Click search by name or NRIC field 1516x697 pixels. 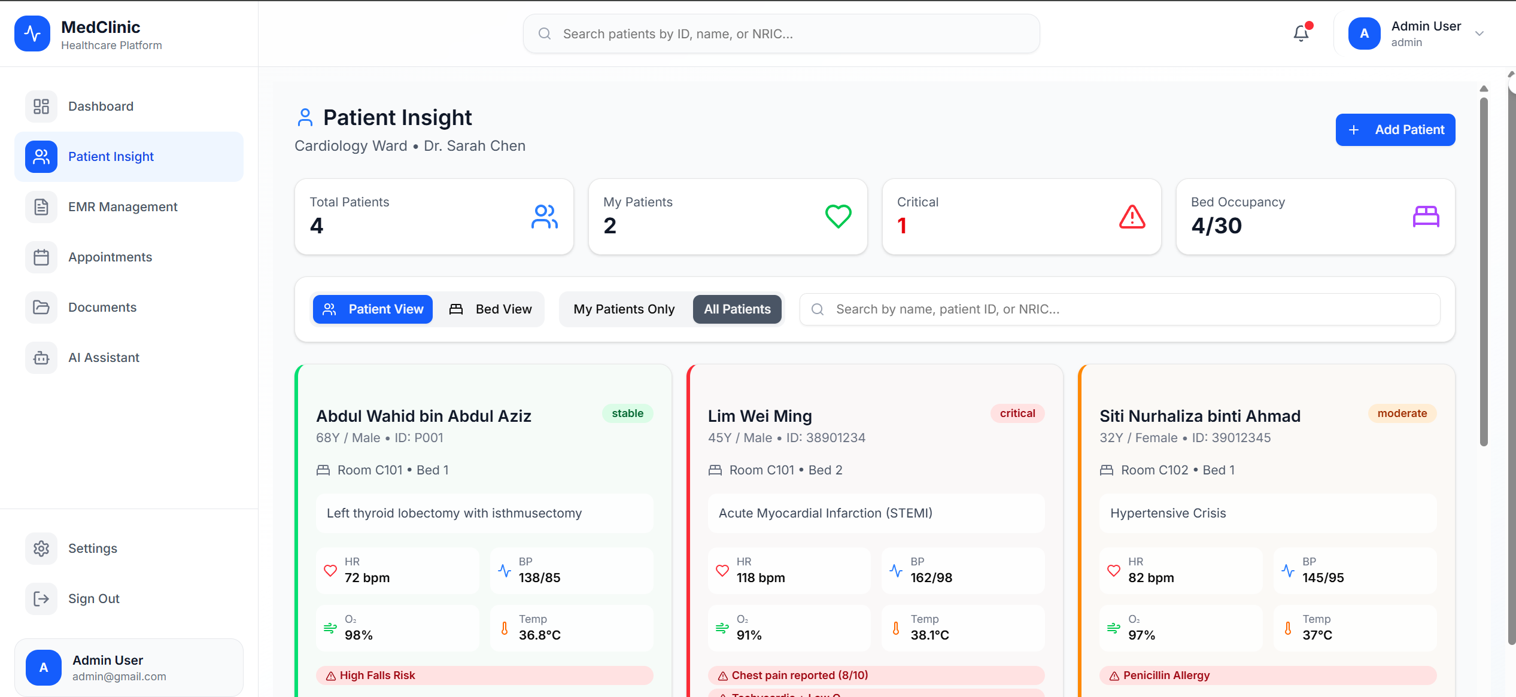(1119, 309)
